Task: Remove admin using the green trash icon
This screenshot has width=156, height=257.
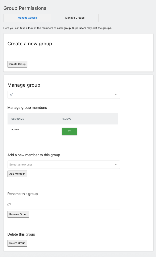Action: [x=69, y=131]
